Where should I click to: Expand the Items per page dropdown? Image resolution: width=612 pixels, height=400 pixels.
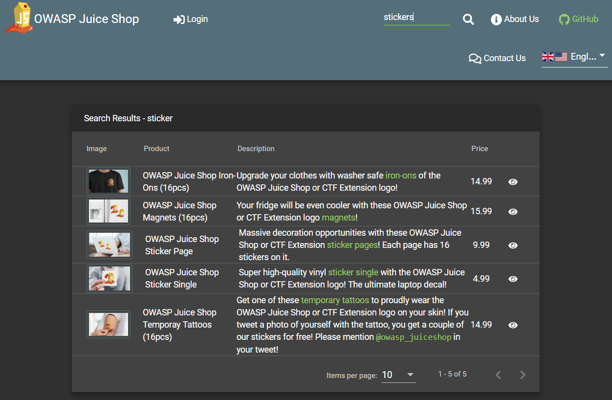pos(398,375)
